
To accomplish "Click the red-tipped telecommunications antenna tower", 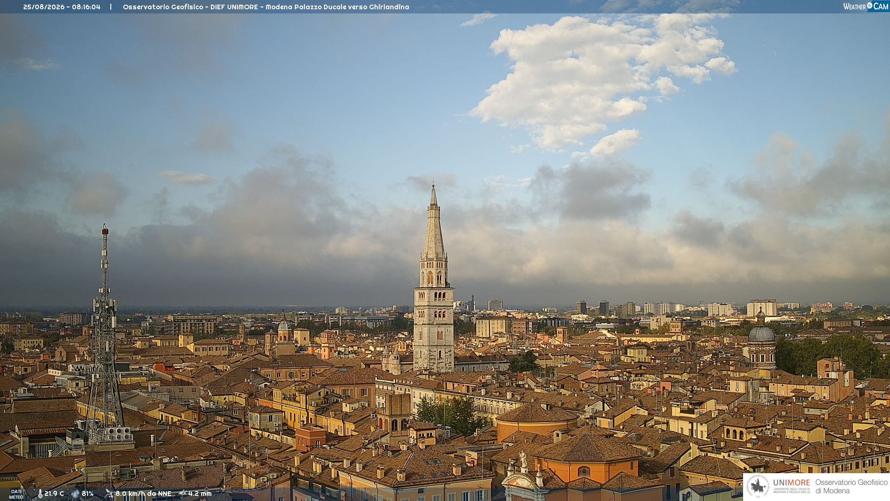I will pos(105,334).
